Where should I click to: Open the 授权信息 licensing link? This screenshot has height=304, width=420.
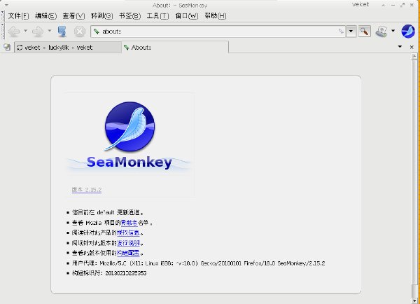[128, 233]
